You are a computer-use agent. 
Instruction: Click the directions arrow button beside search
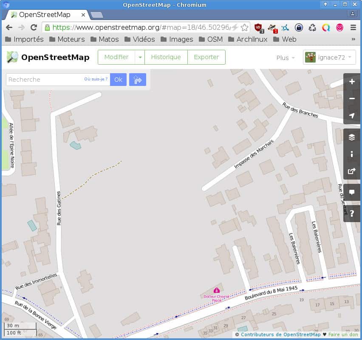tap(138, 80)
